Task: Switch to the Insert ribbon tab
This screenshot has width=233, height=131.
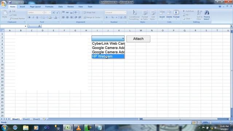Action: [x=23, y=7]
